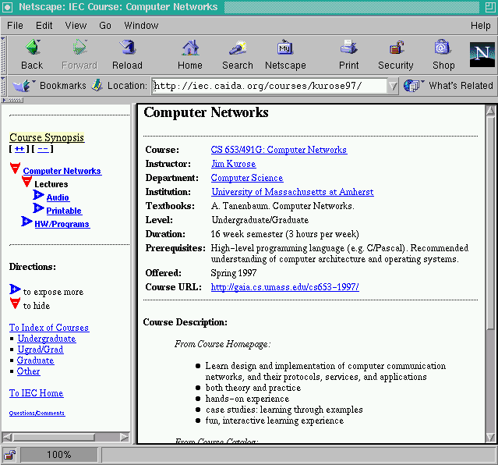The image size is (498, 465).
Task: Visit University of Massachusetts at Amherst link
Action: 292,192
